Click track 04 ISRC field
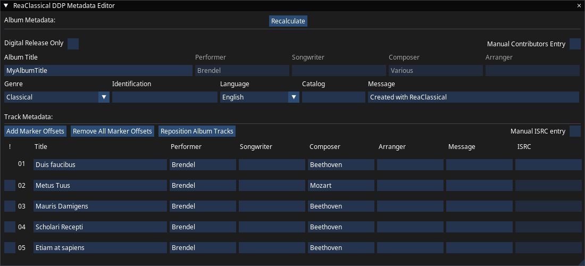 click(x=548, y=227)
